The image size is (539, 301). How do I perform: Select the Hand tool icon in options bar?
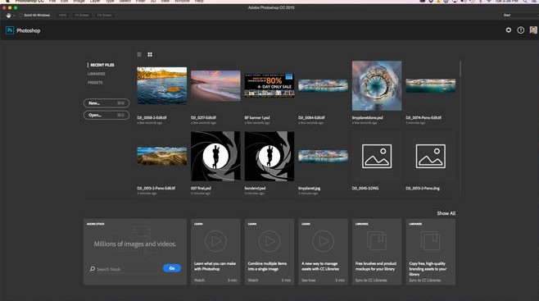(x=8, y=15)
